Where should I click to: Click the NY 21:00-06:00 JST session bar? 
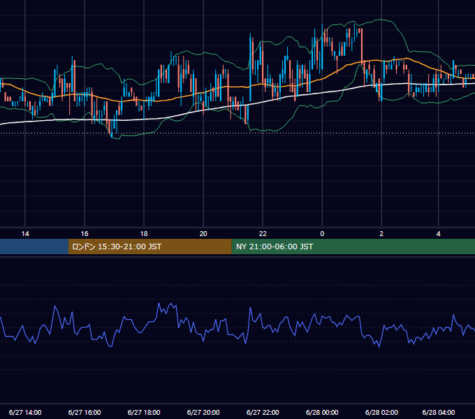pyautogui.click(x=353, y=247)
